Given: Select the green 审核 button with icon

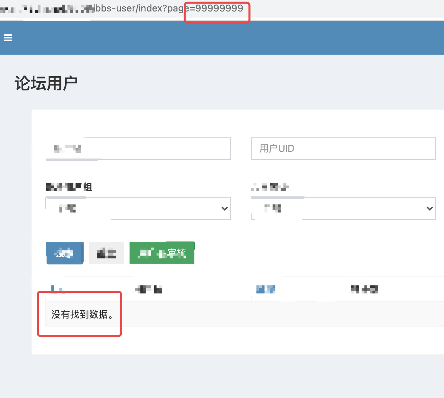Looking at the screenshot, I should [x=162, y=253].
